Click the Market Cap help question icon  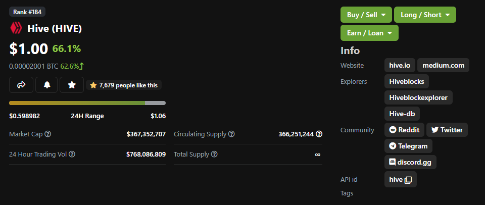pos(47,134)
